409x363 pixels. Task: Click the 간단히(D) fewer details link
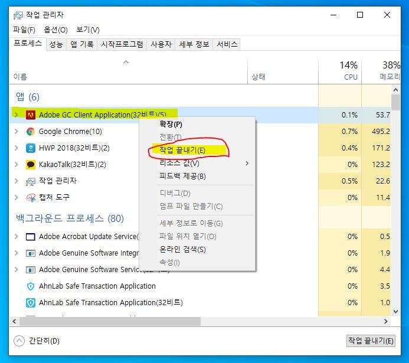44,341
